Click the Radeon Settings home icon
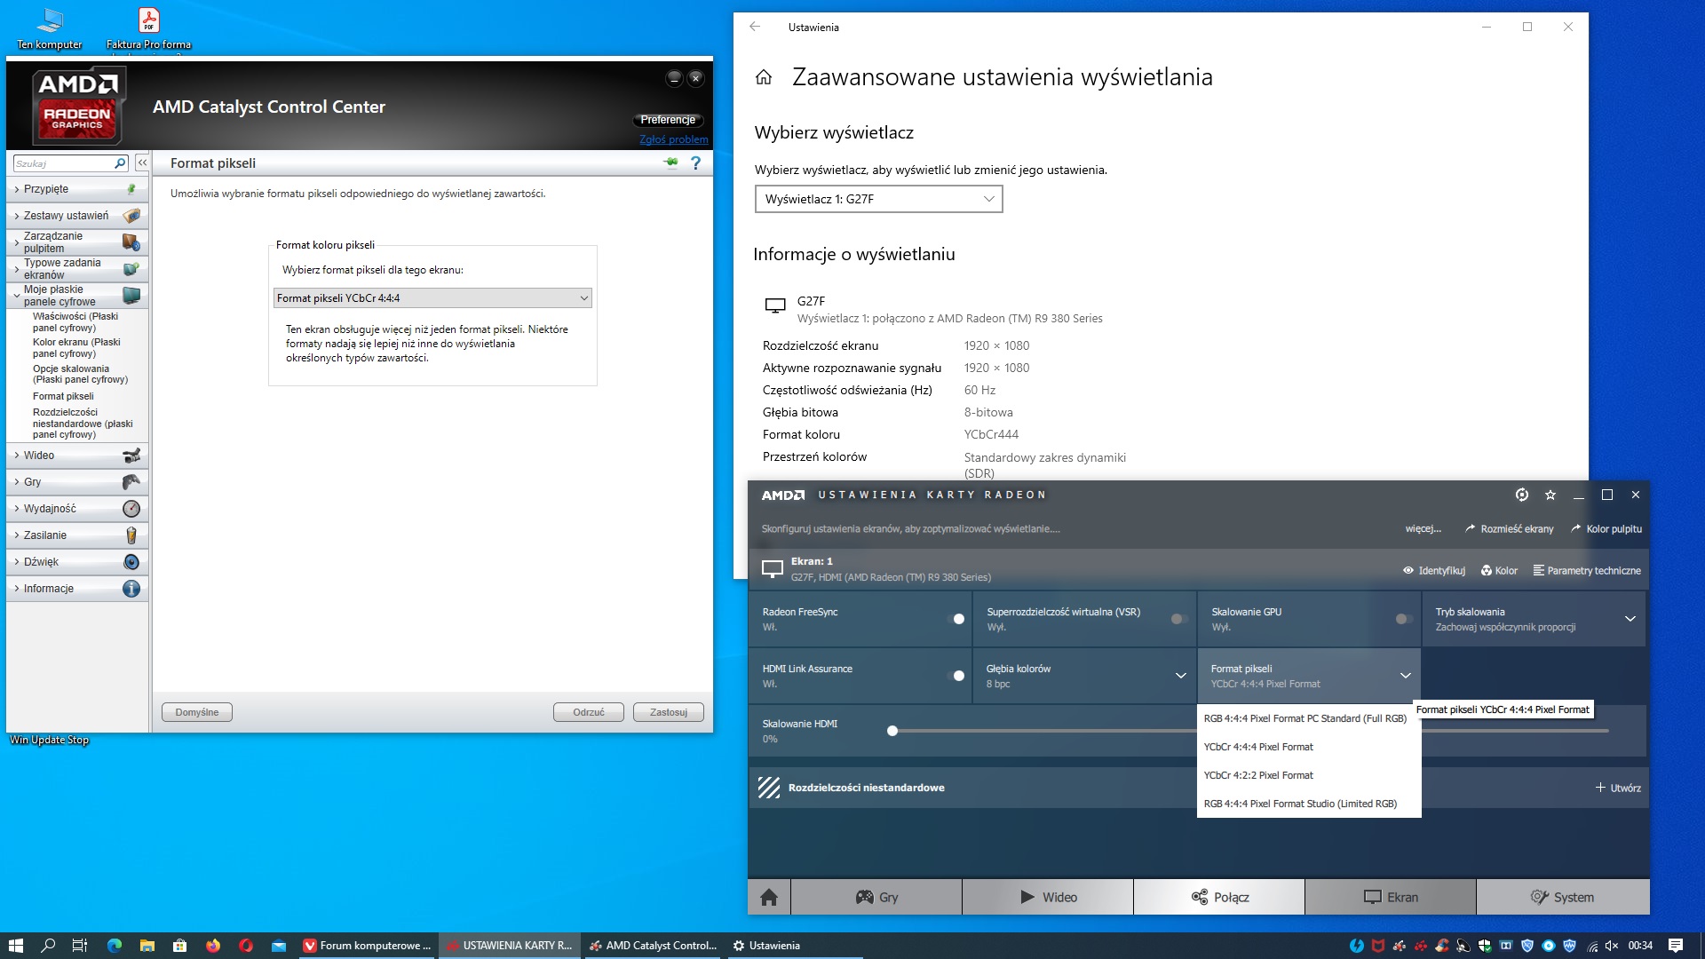The width and height of the screenshot is (1705, 959). click(769, 897)
